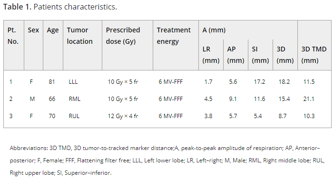Click the Abbreviations footnote text
Viewport: 334px width, 180px height.
click(x=167, y=160)
